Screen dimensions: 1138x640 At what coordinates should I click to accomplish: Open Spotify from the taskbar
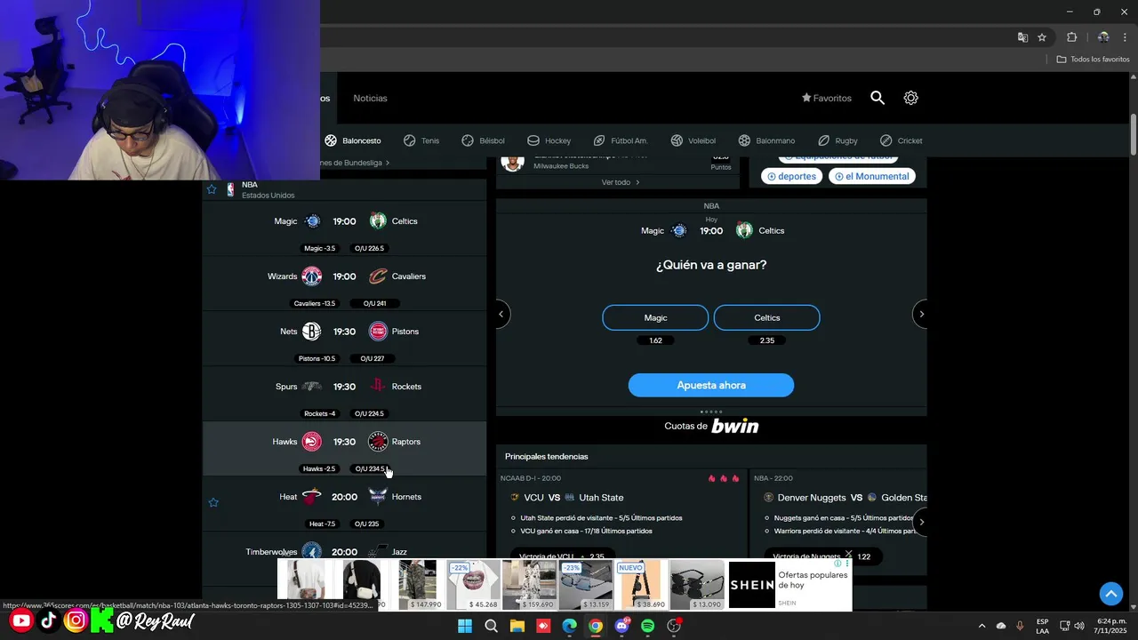(647, 626)
